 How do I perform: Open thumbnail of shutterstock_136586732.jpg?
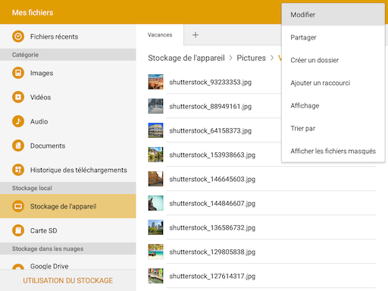(x=155, y=227)
